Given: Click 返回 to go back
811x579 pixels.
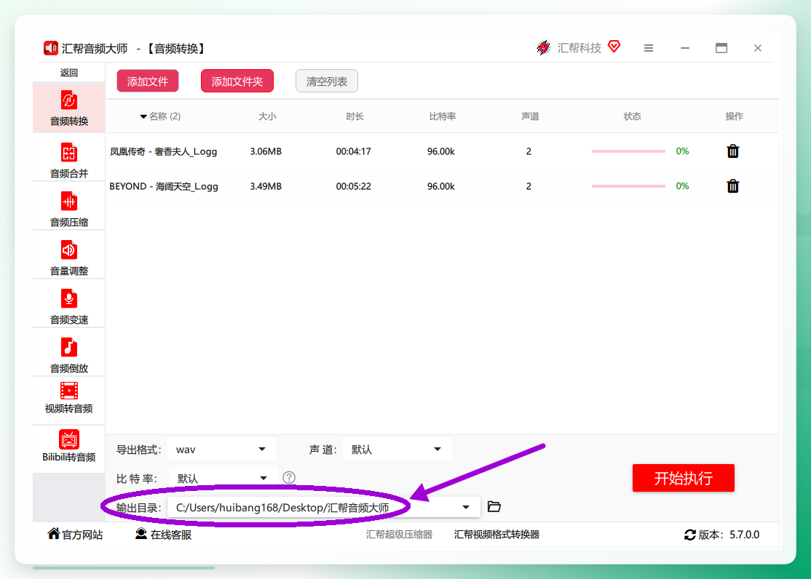Looking at the screenshot, I should pyautogui.click(x=68, y=73).
